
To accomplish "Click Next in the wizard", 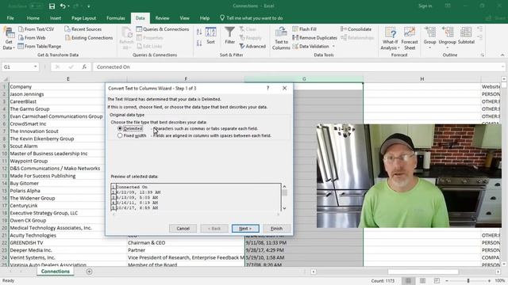I will pyautogui.click(x=245, y=229).
